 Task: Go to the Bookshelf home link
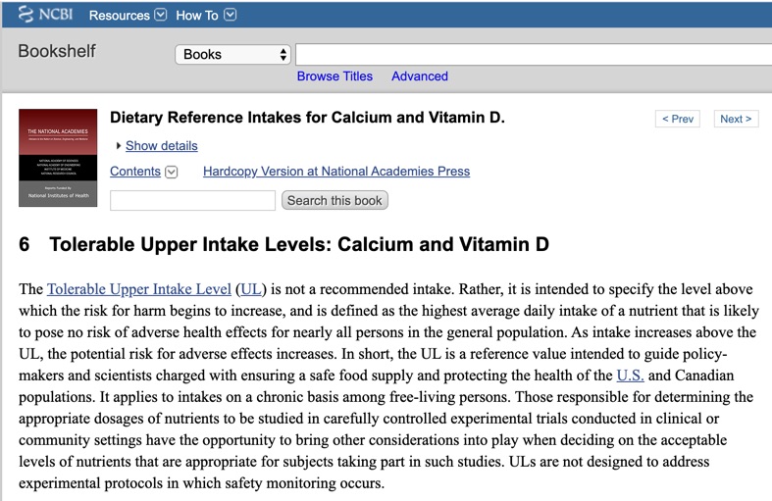57,51
